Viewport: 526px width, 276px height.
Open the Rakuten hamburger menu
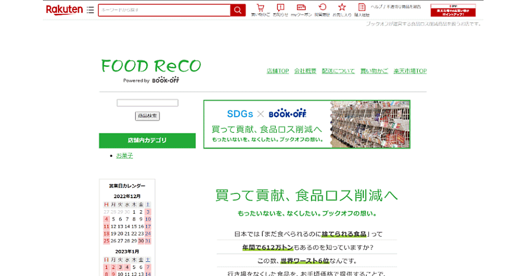click(x=90, y=10)
